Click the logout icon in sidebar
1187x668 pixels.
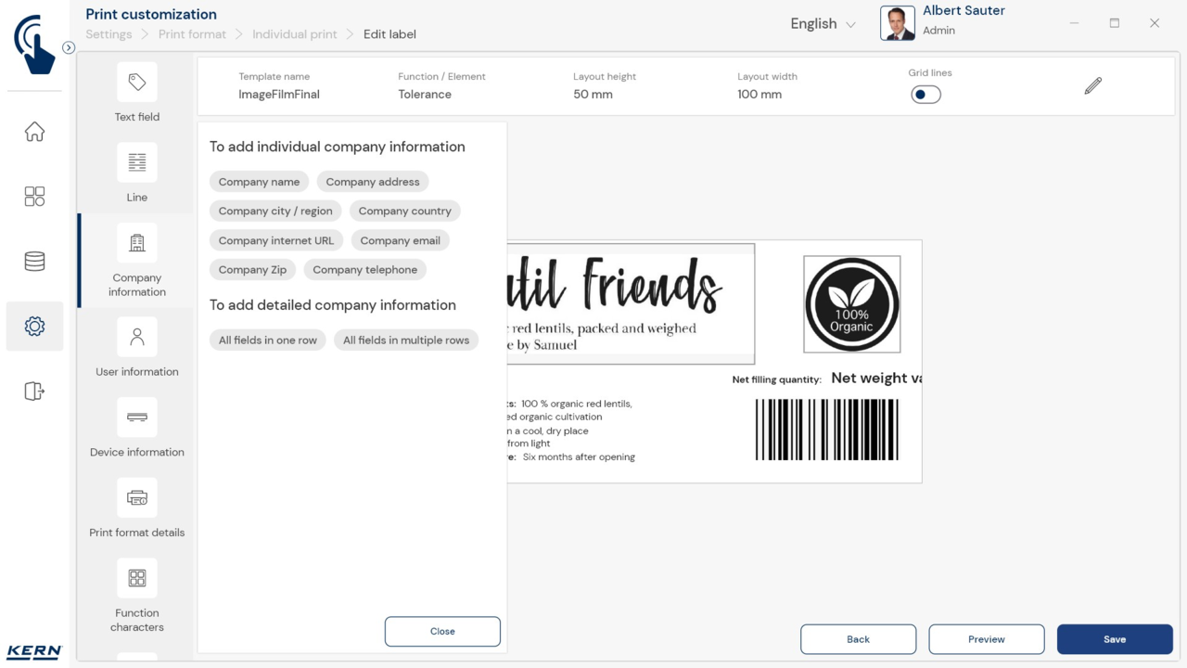pos(34,392)
